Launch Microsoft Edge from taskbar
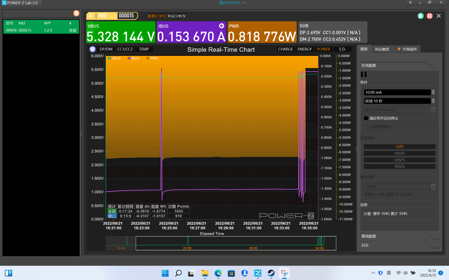The image size is (449, 280). click(218, 273)
